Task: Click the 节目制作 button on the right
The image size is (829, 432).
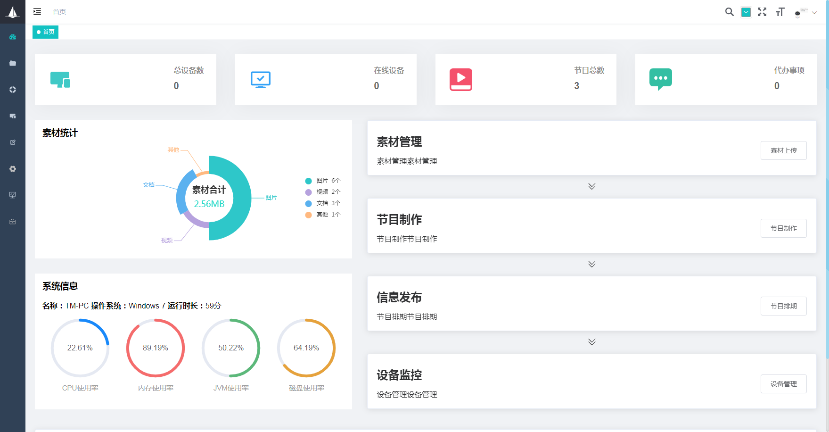Action: click(784, 228)
